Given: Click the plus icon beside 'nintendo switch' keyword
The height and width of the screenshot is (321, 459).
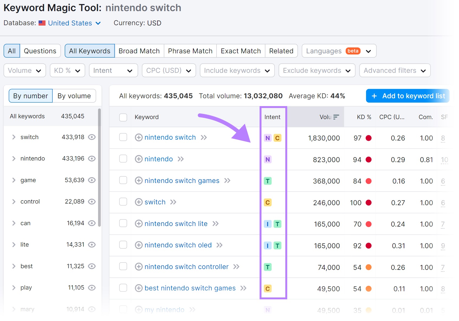Looking at the screenshot, I should click(x=139, y=137).
